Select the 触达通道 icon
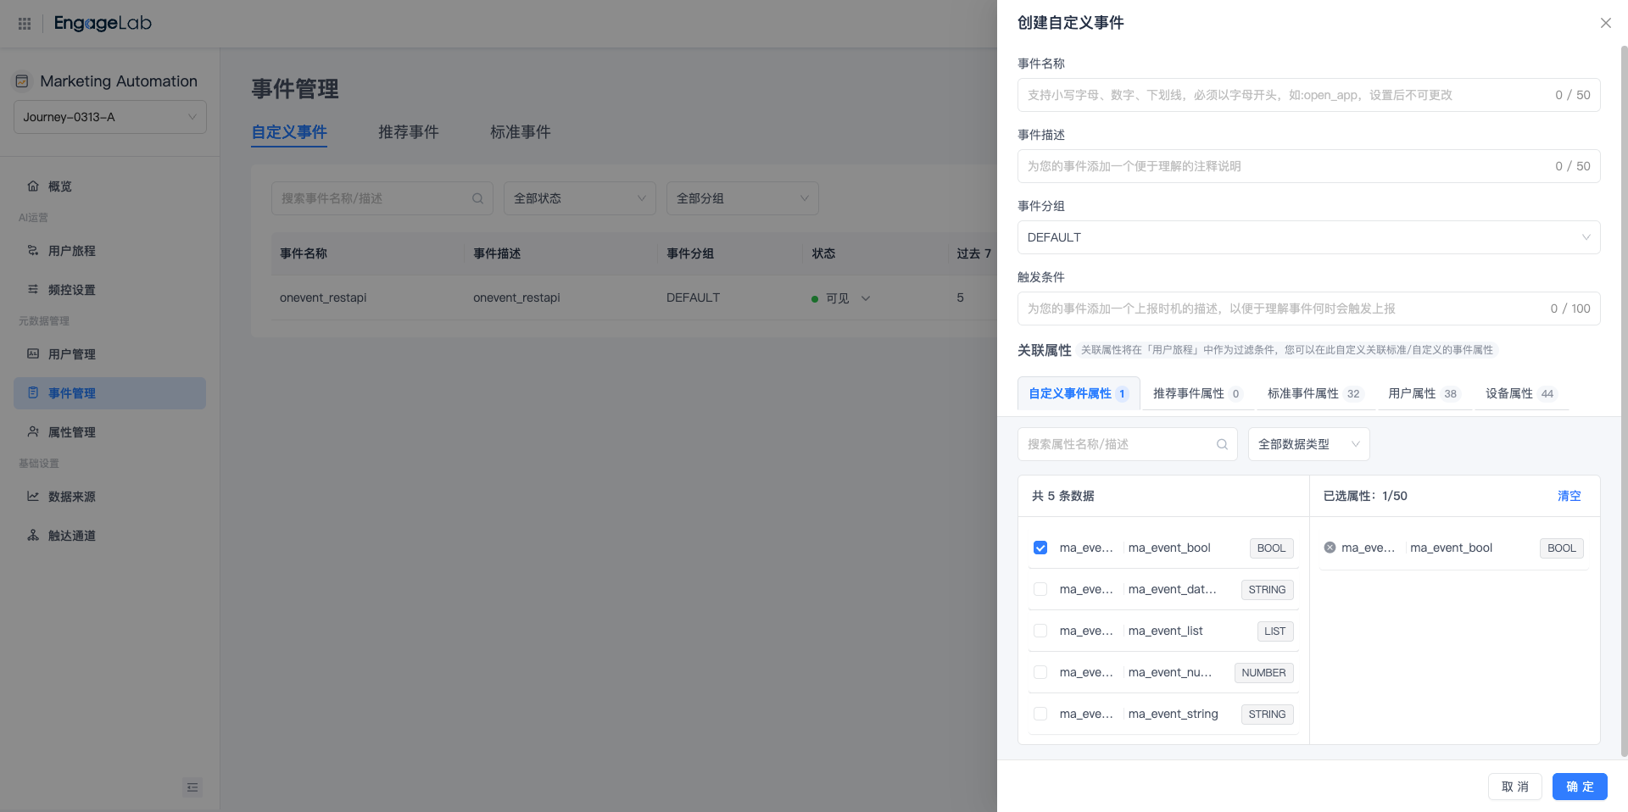 32,535
